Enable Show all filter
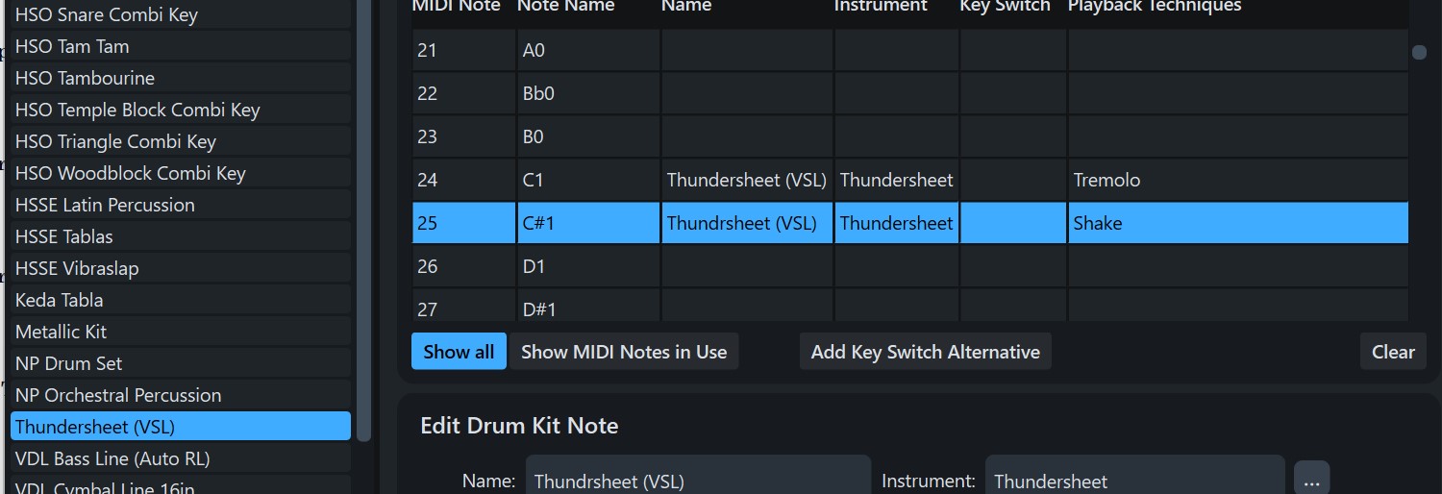The width and height of the screenshot is (1442, 494). pyautogui.click(x=459, y=352)
